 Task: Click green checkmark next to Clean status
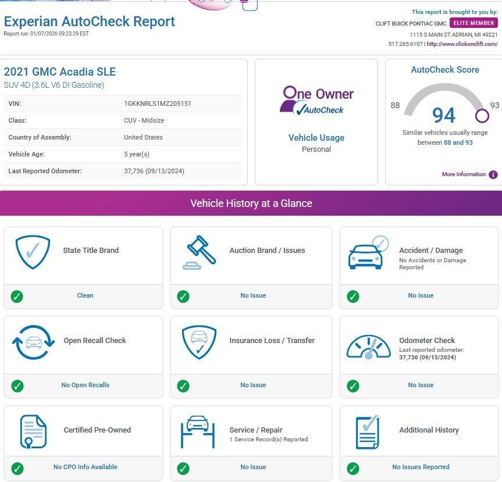17,296
